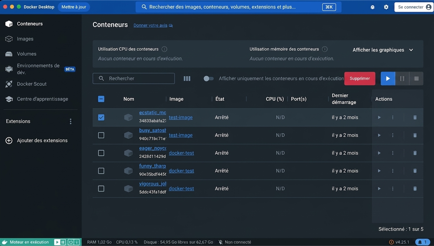The image size is (434, 246).
Task: Start the funny_tharp container
Action: point(379,171)
